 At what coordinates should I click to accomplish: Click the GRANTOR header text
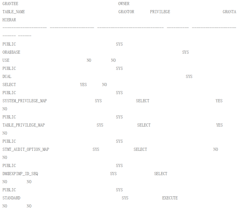click(x=126, y=12)
